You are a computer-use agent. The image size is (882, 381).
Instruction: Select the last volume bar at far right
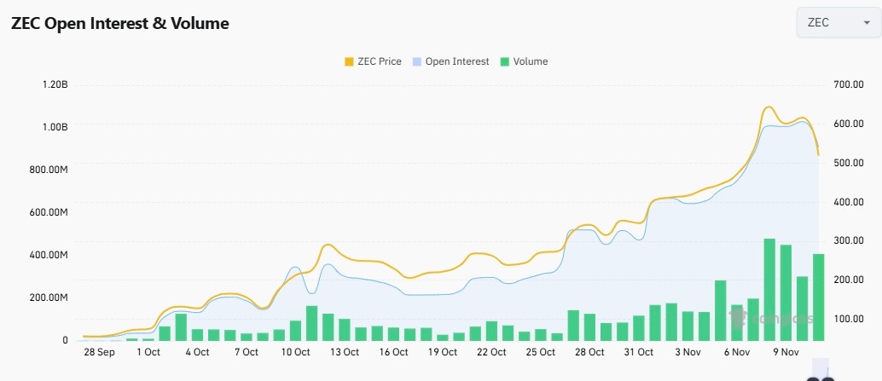[819, 297]
